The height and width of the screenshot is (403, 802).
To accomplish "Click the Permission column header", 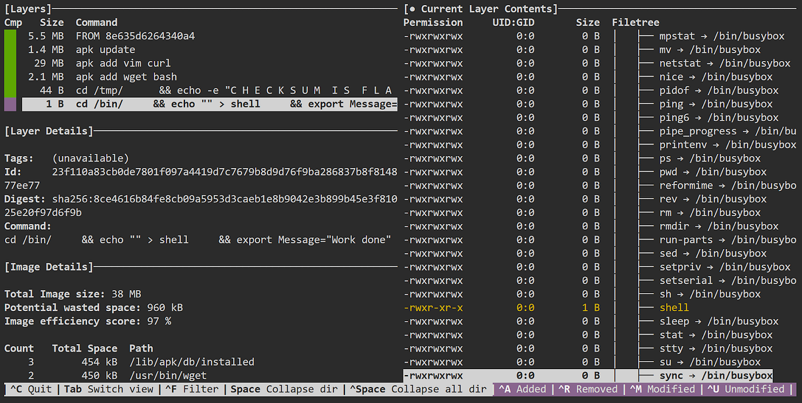I will 433,23.
